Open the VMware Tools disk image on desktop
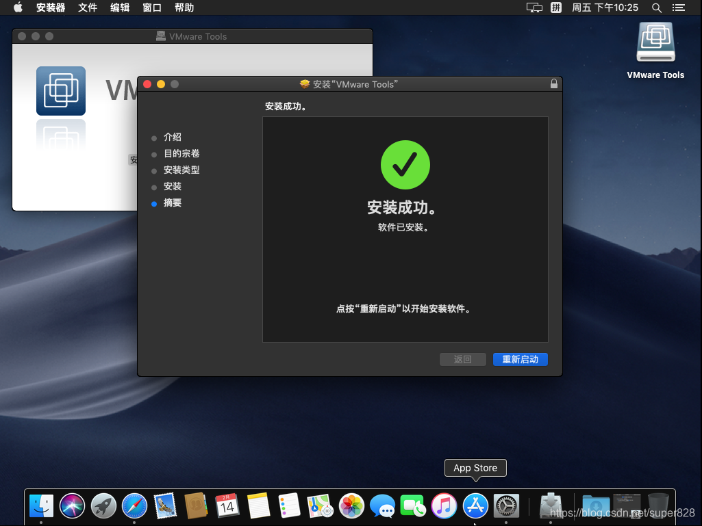The width and height of the screenshot is (702, 526). [655, 41]
